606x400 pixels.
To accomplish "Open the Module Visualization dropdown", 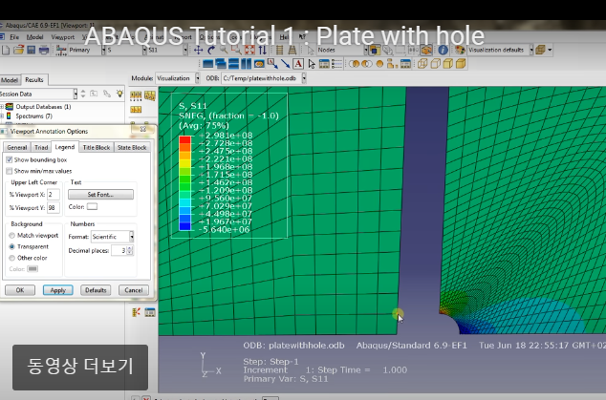I will pyautogui.click(x=198, y=78).
